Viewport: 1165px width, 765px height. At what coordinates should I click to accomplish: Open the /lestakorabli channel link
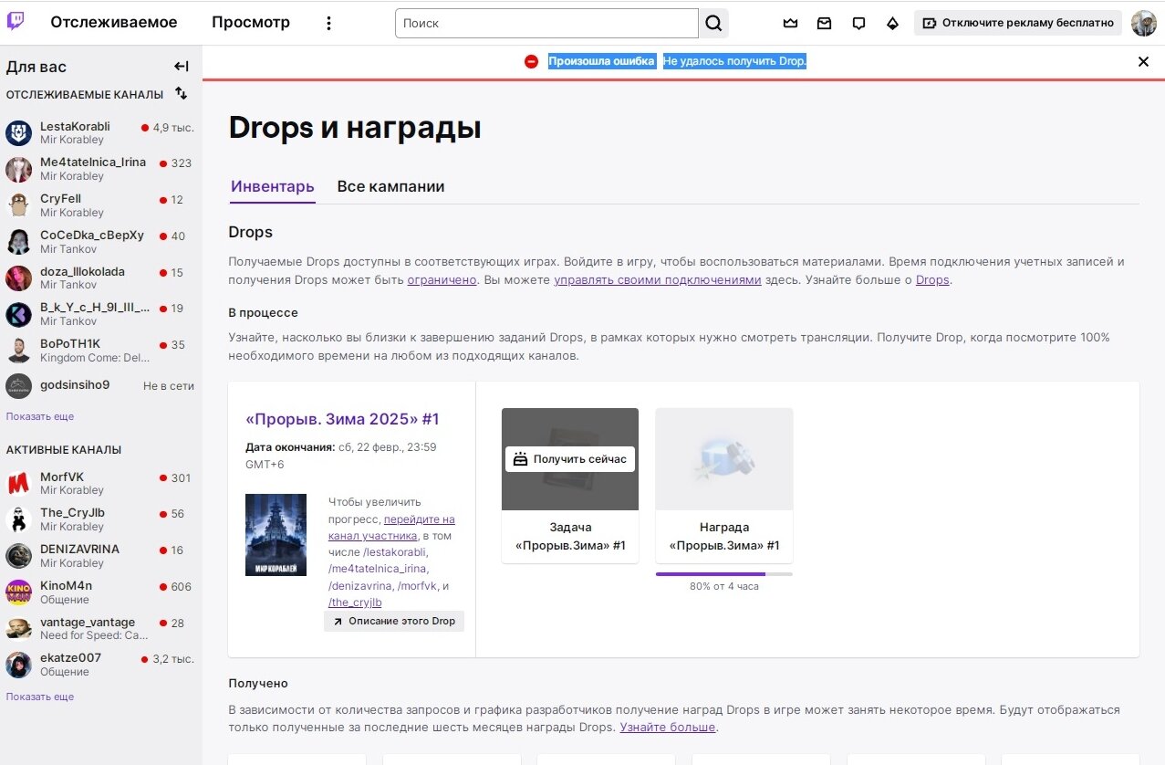click(x=394, y=552)
